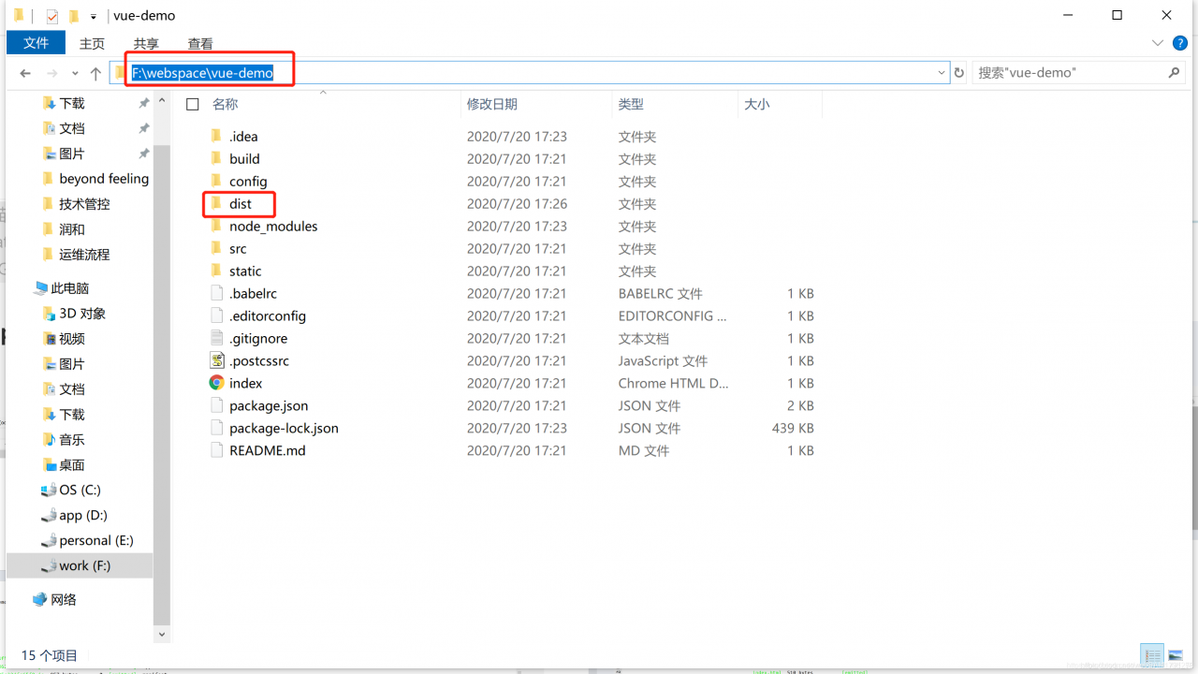Image resolution: width=1198 pixels, height=674 pixels.
Task: Open the dist folder
Action: 241,203
